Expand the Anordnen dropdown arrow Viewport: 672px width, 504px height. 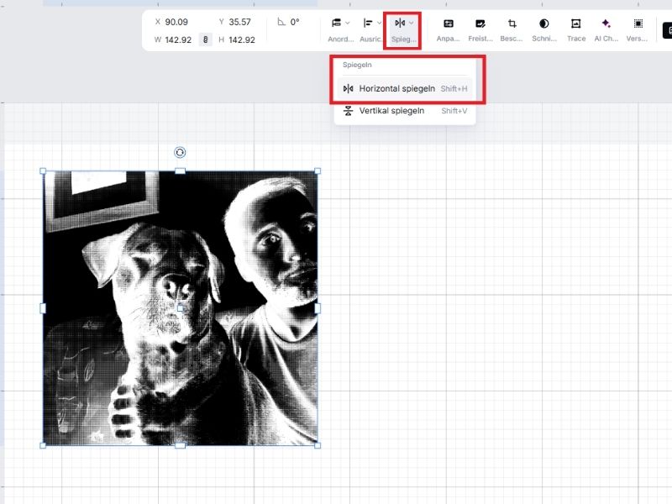pos(348,23)
